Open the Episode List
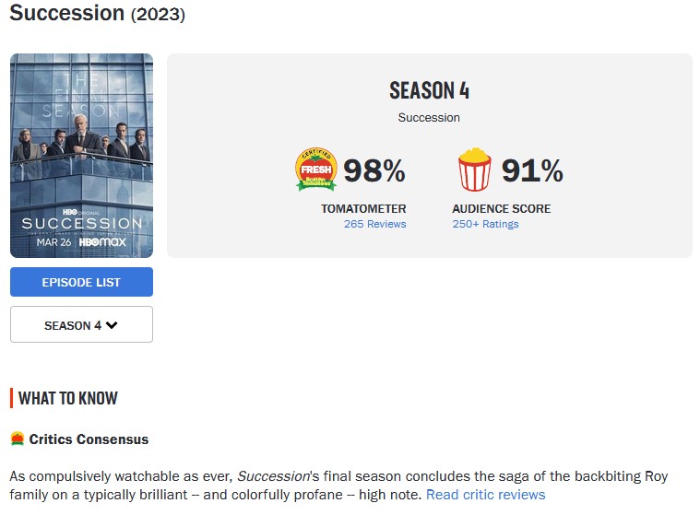This screenshot has width=700, height=515. [81, 282]
